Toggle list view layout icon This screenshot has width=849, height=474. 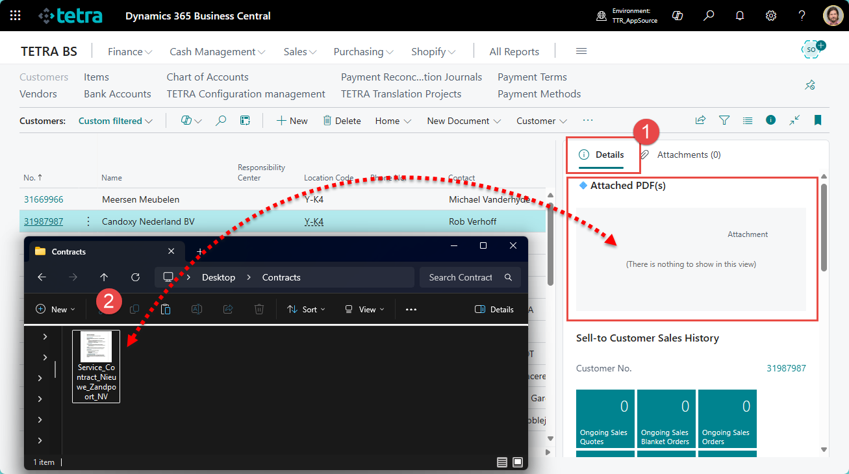(748, 120)
